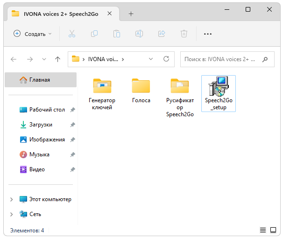Viewport: 283px width, 238px height.
Task: Switch to details list view icon
Action: (263, 230)
